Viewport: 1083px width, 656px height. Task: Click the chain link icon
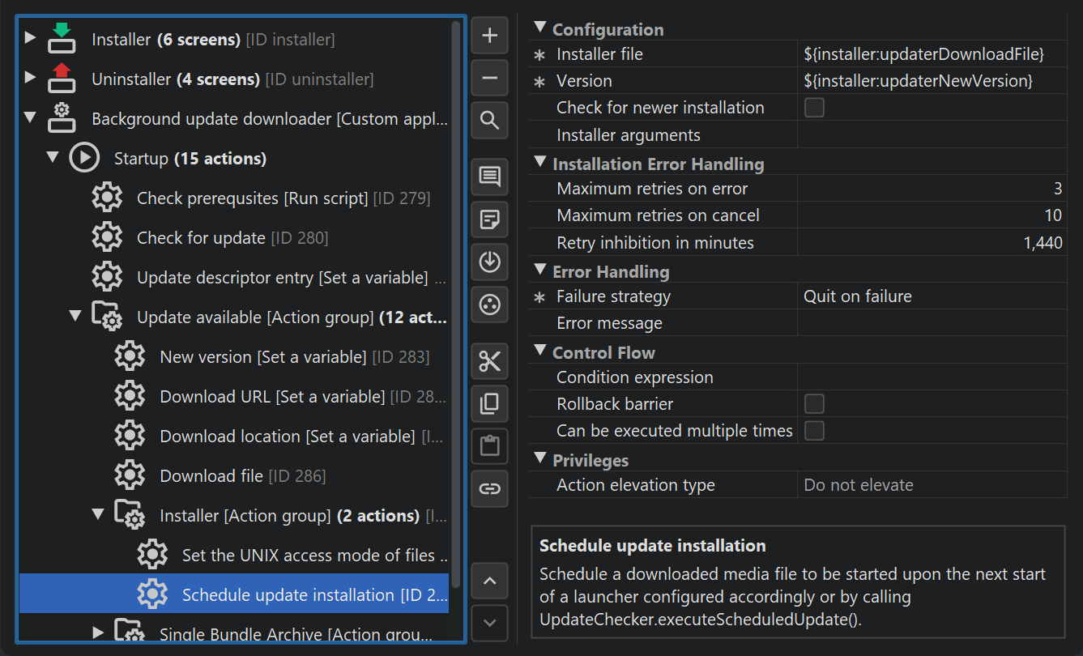pos(489,488)
